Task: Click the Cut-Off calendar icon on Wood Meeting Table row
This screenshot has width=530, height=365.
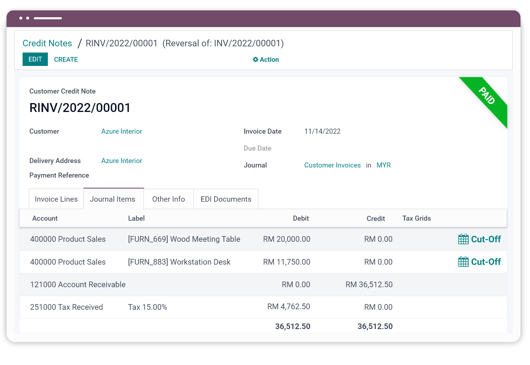Action: [463, 239]
